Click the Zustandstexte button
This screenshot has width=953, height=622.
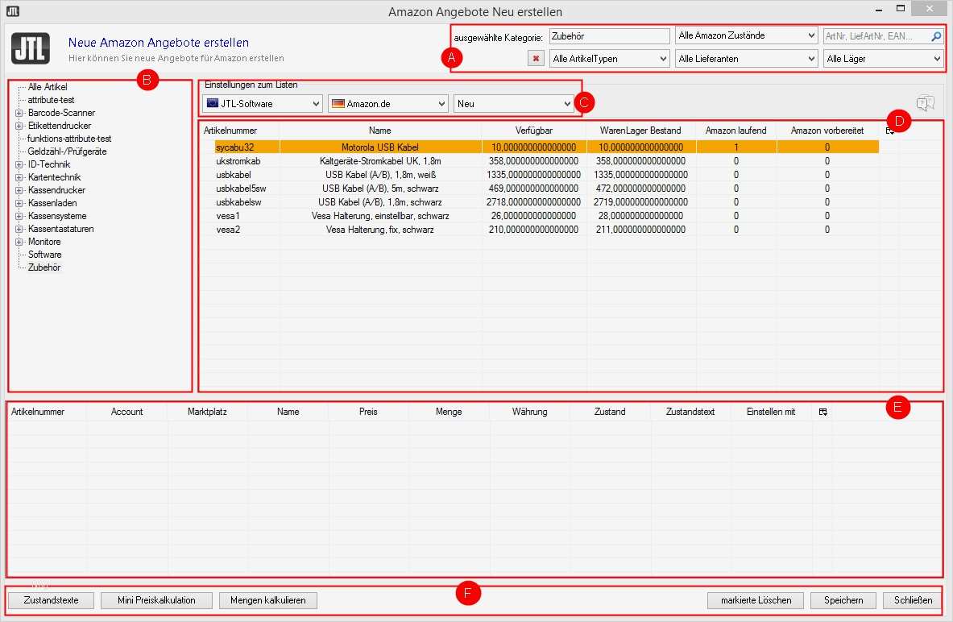(x=51, y=601)
